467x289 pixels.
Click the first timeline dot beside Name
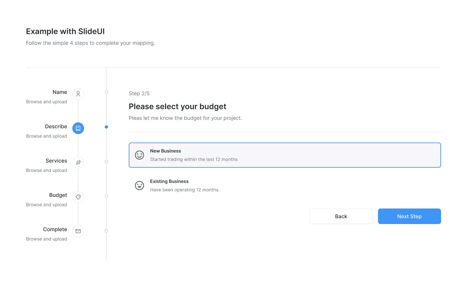coord(106,93)
